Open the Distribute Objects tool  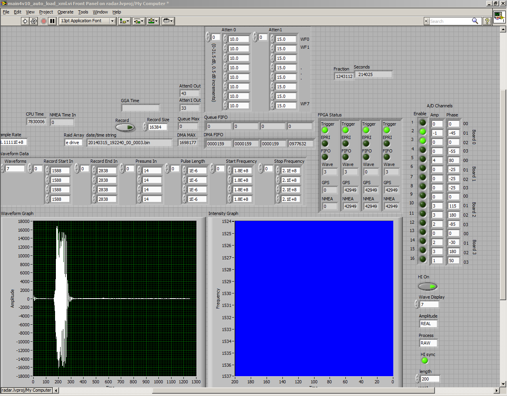(139, 21)
